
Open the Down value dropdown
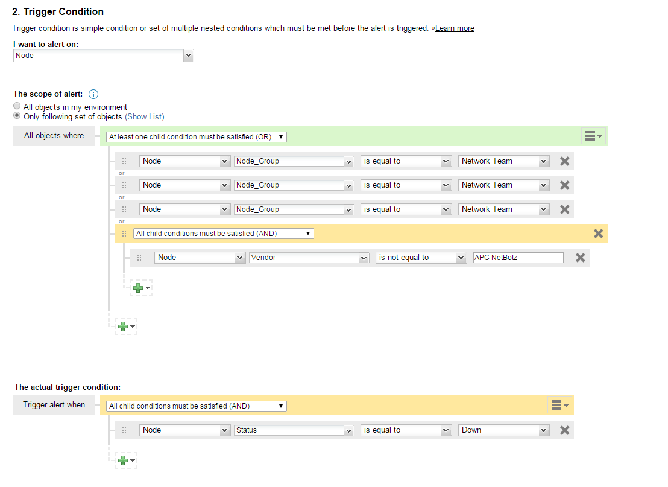(503, 430)
